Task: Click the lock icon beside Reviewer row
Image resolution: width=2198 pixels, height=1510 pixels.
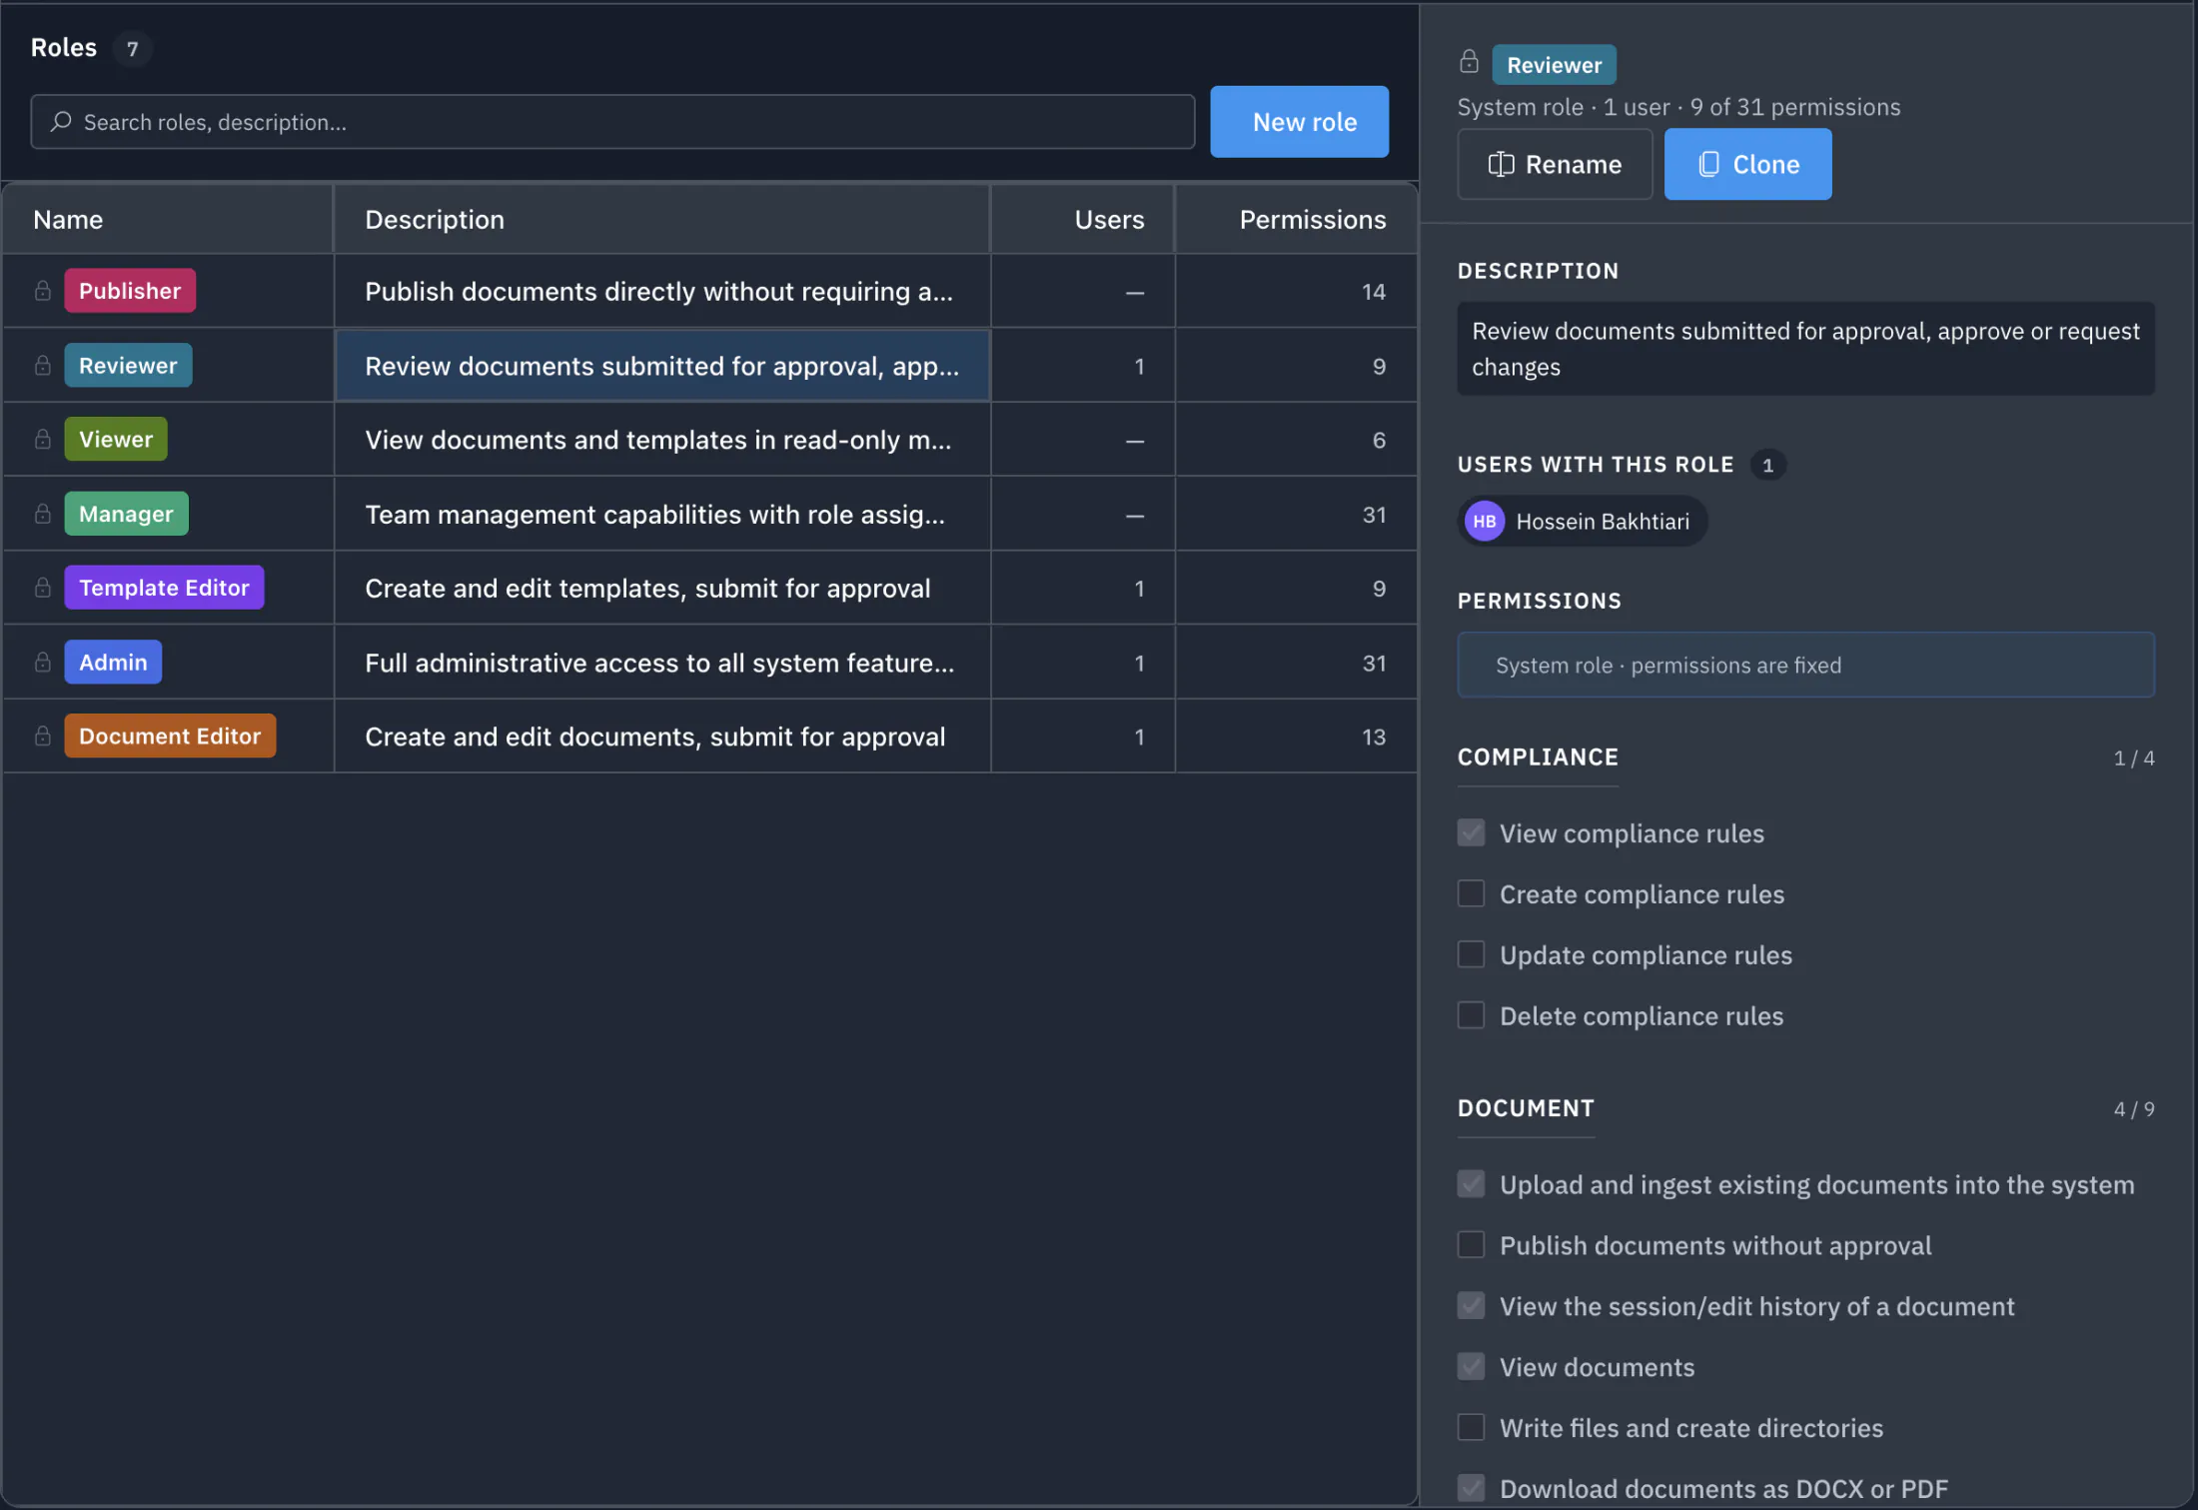Action: pos(43,365)
